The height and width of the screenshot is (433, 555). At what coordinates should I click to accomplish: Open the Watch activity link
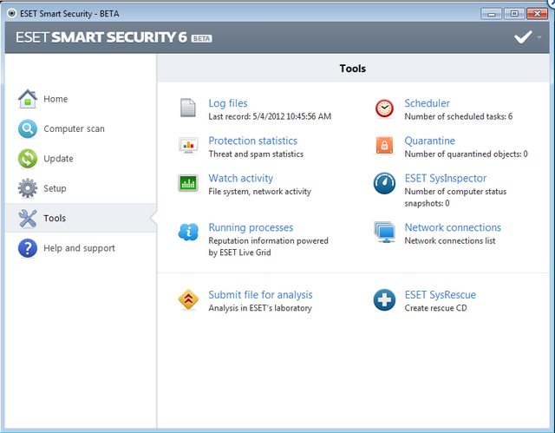[241, 178]
